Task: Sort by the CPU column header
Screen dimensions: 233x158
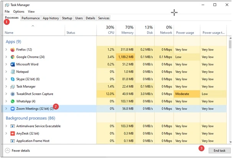Action: [x=106, y=30]
